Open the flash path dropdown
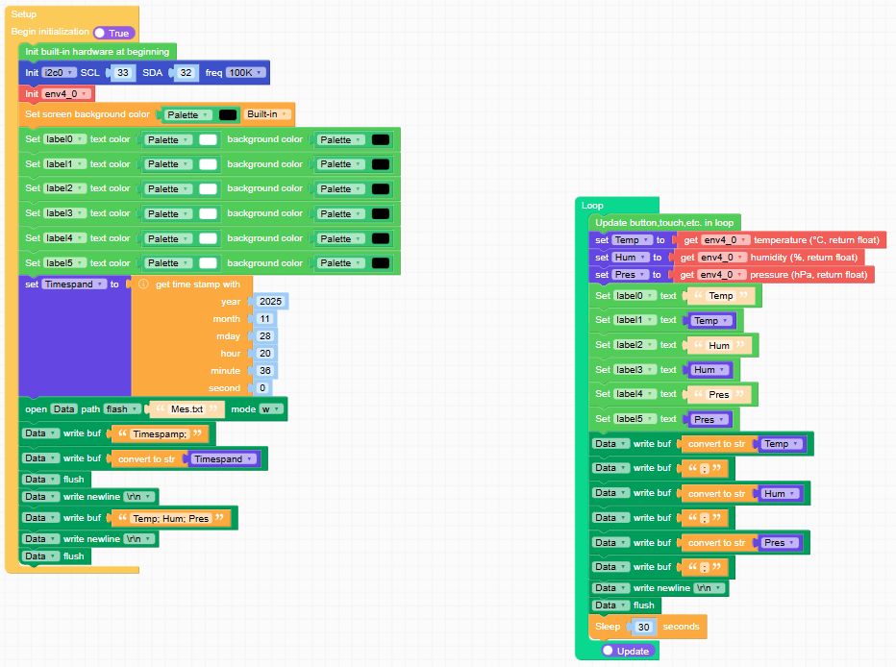The image size is (896, 667). pyautogui.click(x=123, y=409)
